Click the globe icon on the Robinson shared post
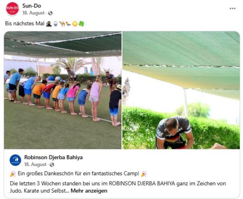This screenshot has width=243, height=199. click(x=52, y=165)
